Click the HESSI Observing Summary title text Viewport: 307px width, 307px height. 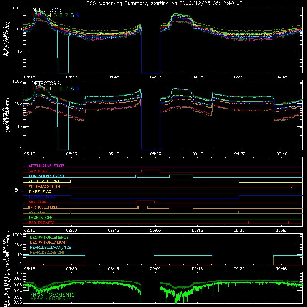coord(162,3)
